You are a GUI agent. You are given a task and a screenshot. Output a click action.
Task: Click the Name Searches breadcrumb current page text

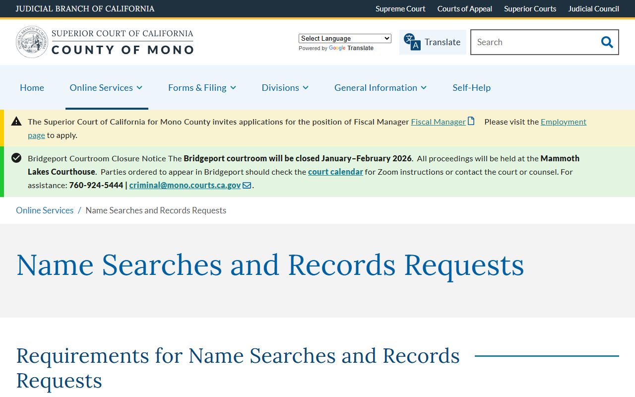click(156, 210)
